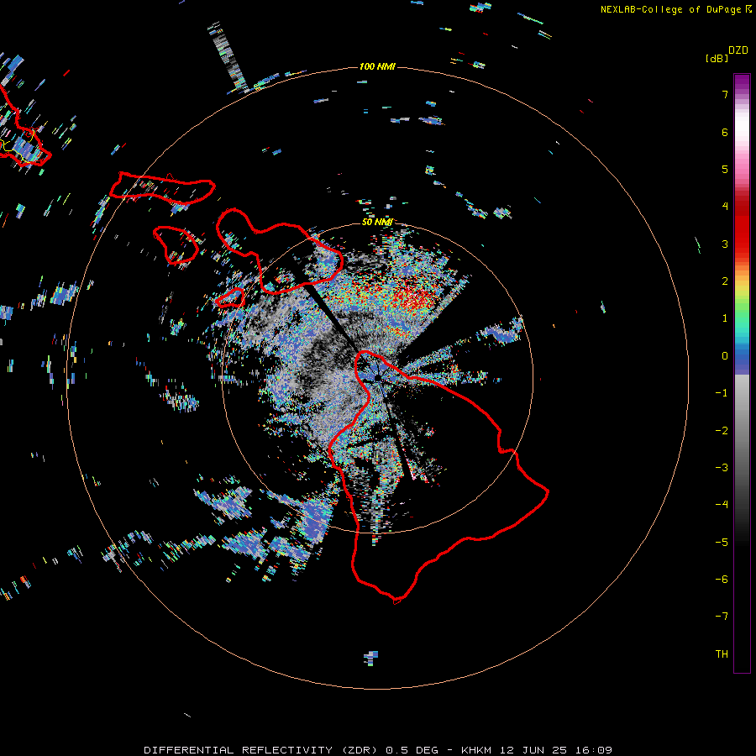The width and height of the screenshot is (756, 756).
Task: Click the 3 value on color scale
Action: coord(725,244)
